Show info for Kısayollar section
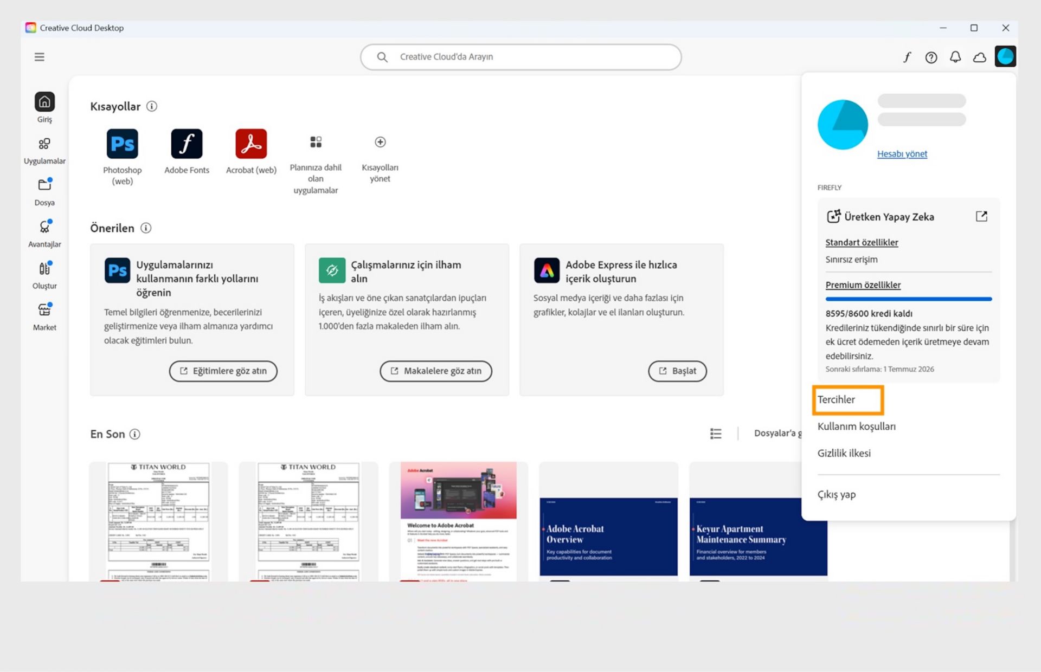 pos(152,106)
